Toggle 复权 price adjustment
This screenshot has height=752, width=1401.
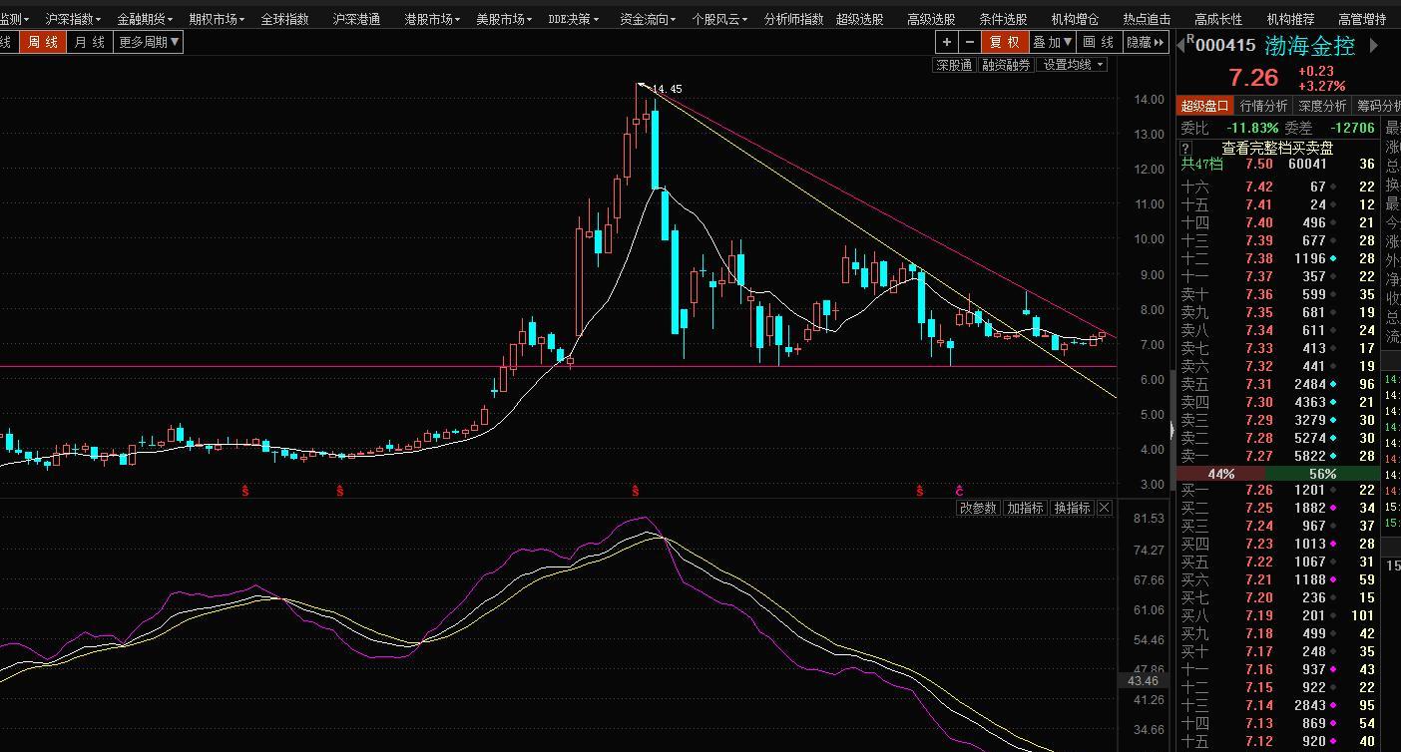(1005, 42)
